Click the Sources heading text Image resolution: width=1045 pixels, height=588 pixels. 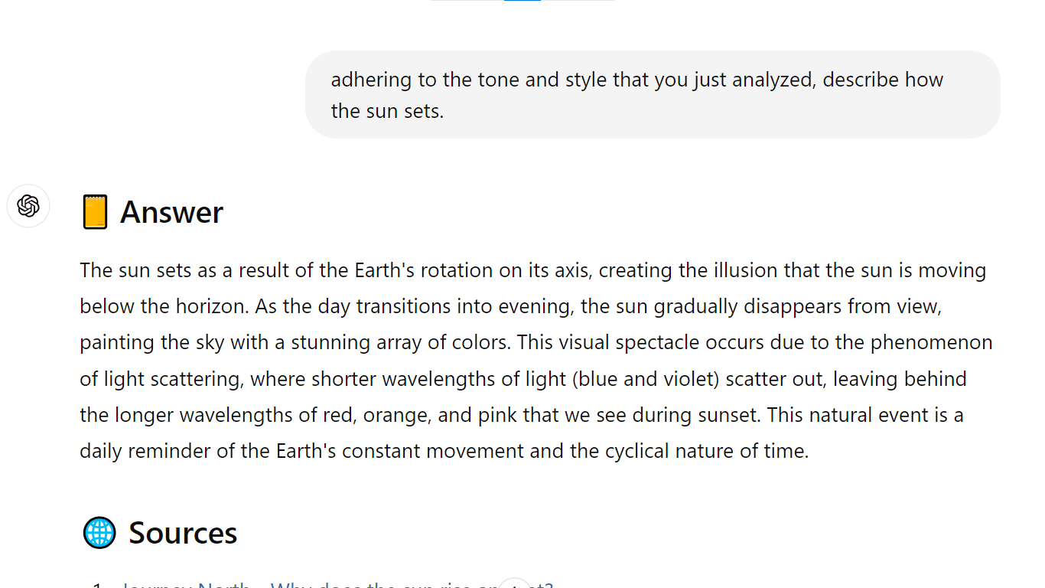183,533
